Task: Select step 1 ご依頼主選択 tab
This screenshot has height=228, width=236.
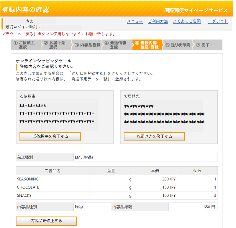Action: [25, 45]
